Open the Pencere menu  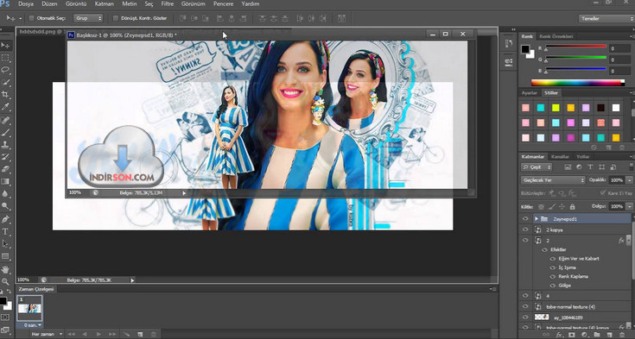(224, 4)
